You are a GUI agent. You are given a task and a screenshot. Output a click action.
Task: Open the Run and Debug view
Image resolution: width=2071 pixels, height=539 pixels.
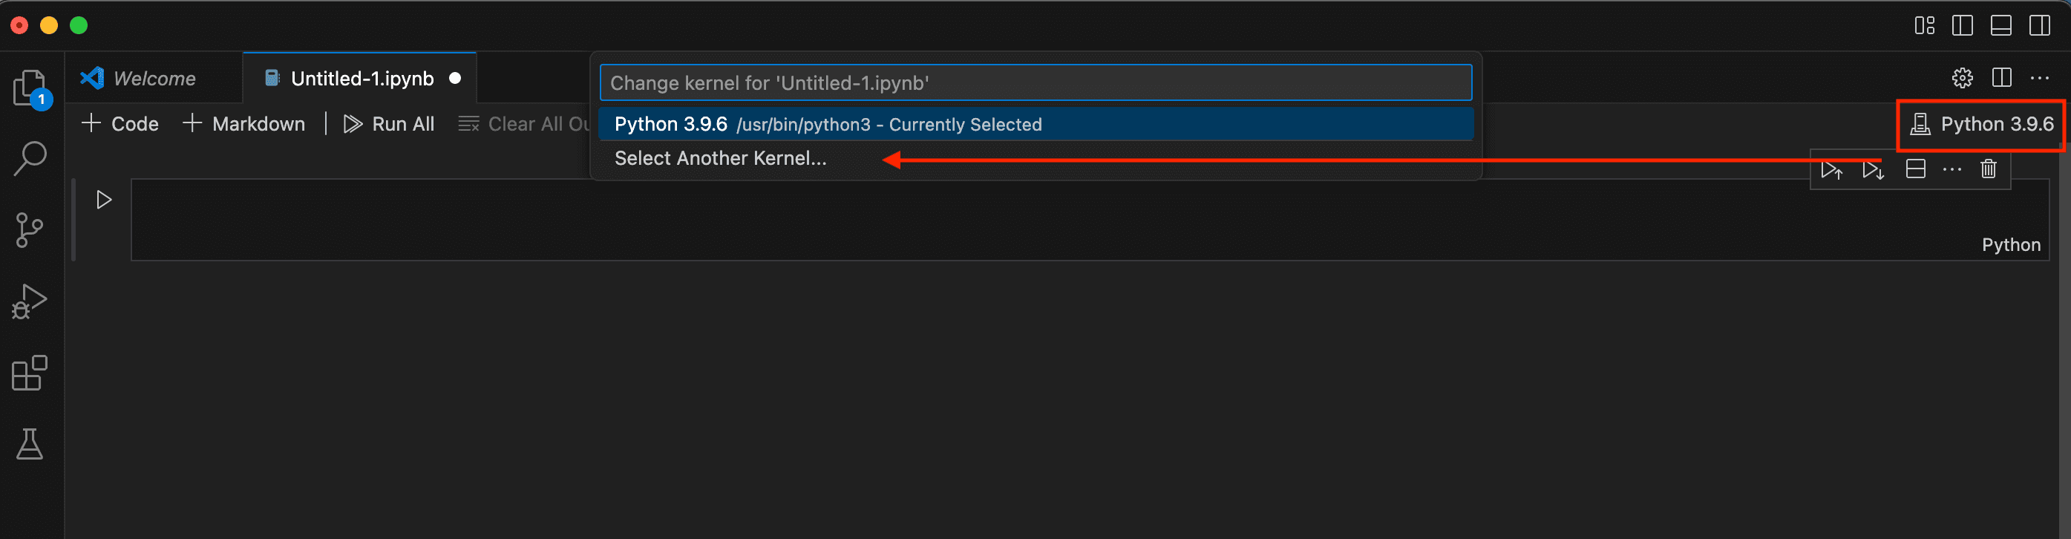coord(30,301)
